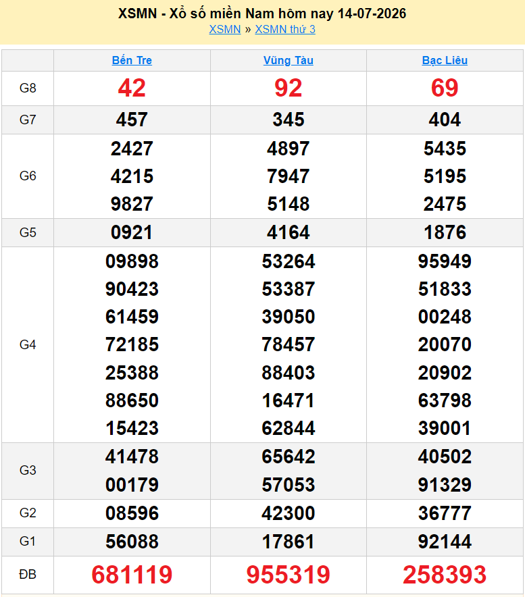Image resolution: width=525 pixels, height=597 pixels.
Task: Select G3 number 65642
Action: [x=289, y=457]
